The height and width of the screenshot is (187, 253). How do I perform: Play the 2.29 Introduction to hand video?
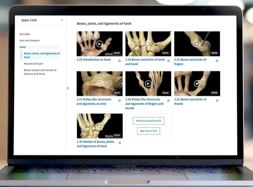[99, 44]
